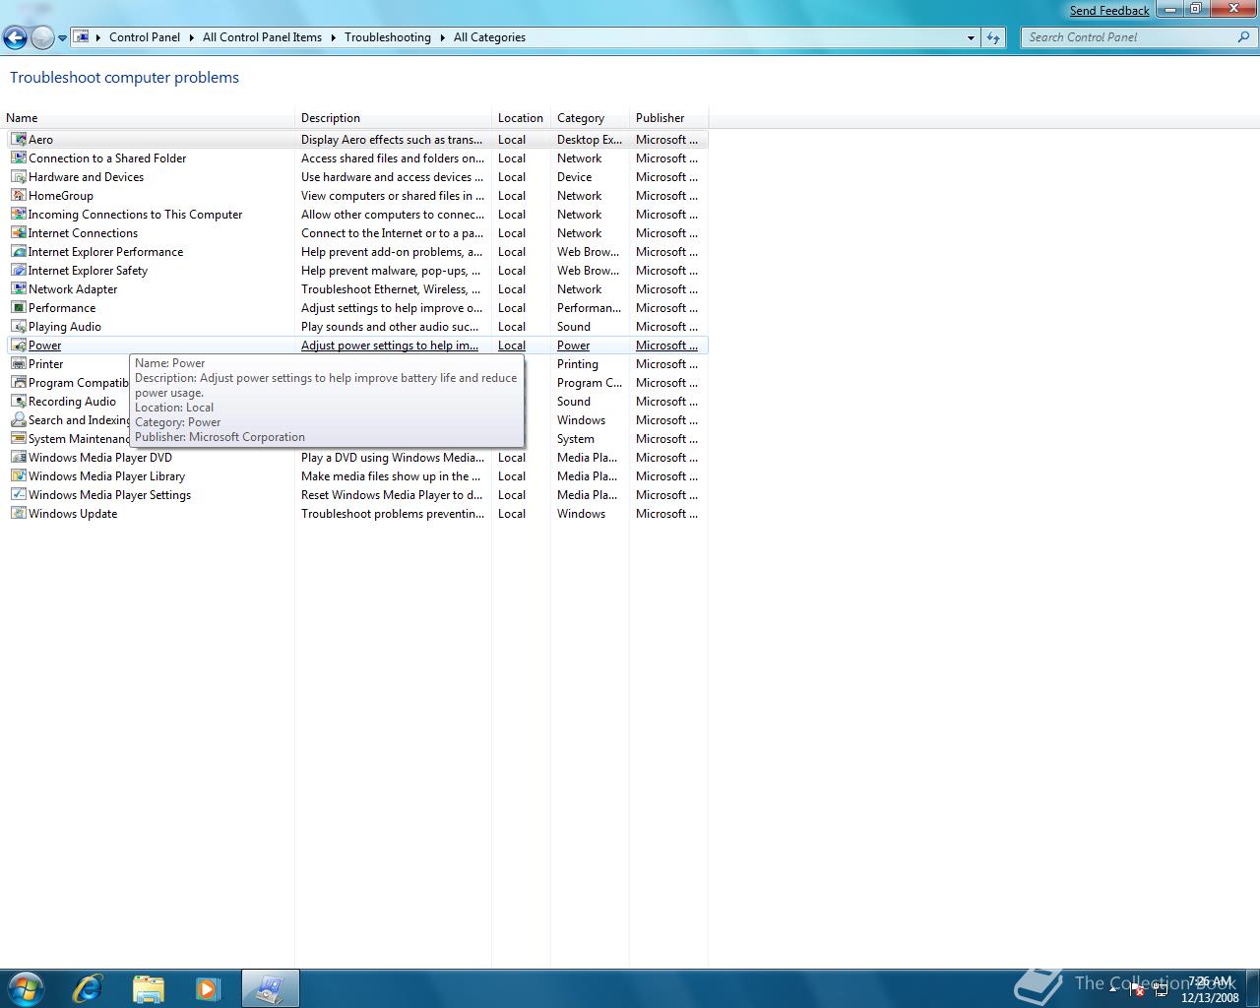The height and width of the screenshot is (1008, 1260).
Task: Click the Program Compatibility icon
Action: tap(19, 383)
